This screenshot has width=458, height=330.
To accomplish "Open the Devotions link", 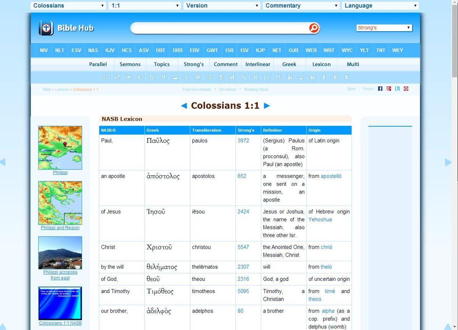I will click(x=227, y=89).
